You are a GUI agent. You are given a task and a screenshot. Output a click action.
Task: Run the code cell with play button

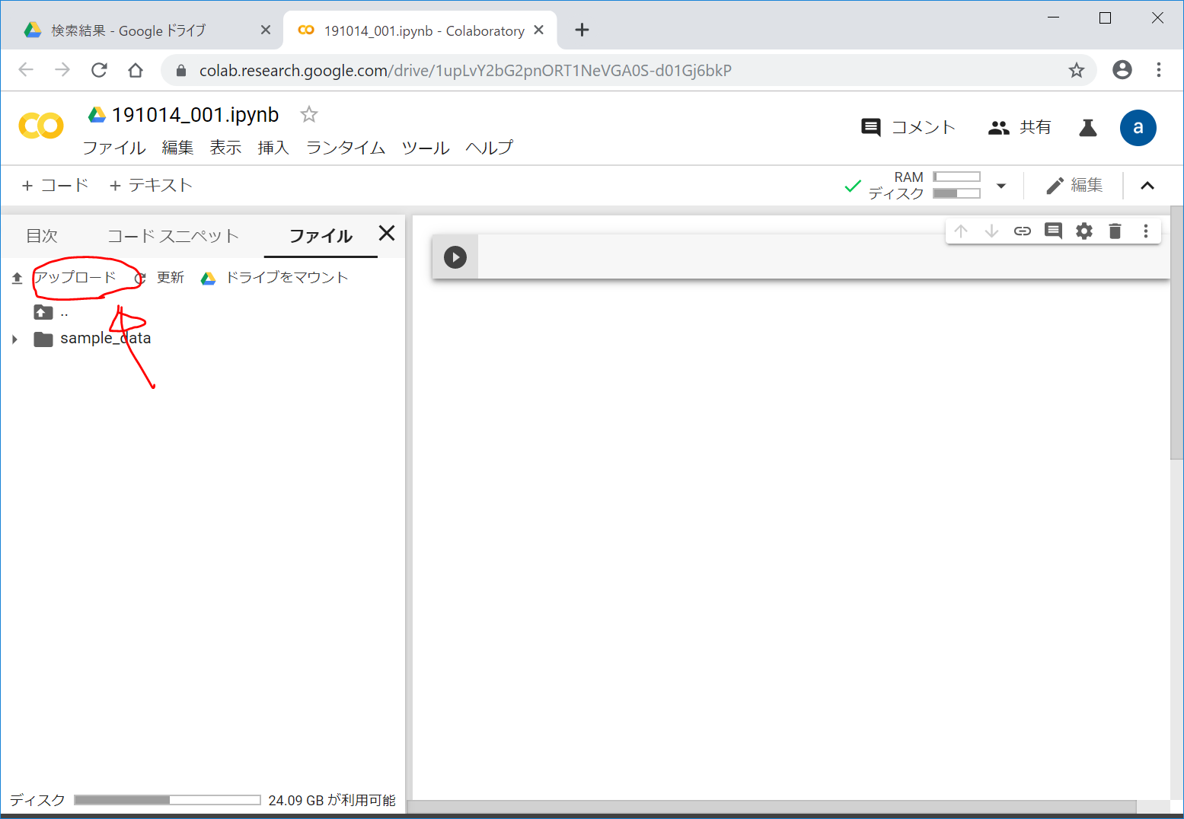pos(455,257)
